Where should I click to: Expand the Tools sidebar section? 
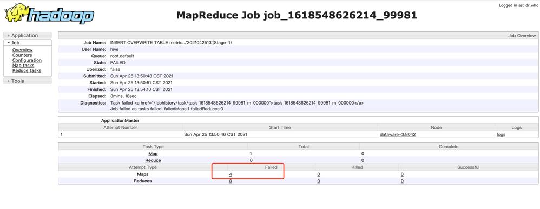tap(28, 81)
